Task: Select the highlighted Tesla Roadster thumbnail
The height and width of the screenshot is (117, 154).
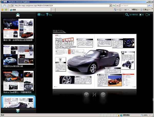Action: click(x=18, y=102)
